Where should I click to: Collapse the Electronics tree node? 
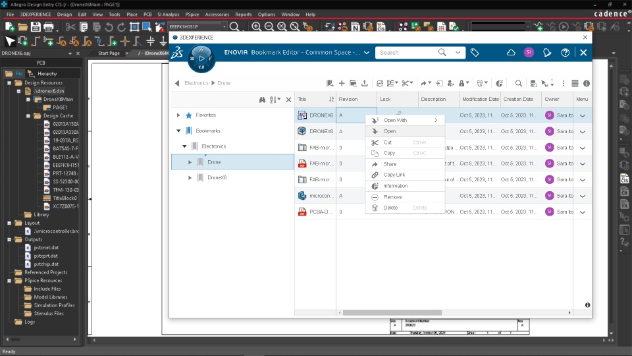pos(184,146)
